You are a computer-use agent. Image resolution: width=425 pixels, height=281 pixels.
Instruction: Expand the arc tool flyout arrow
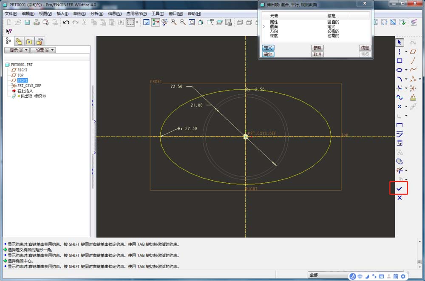(x=406, y=79)
